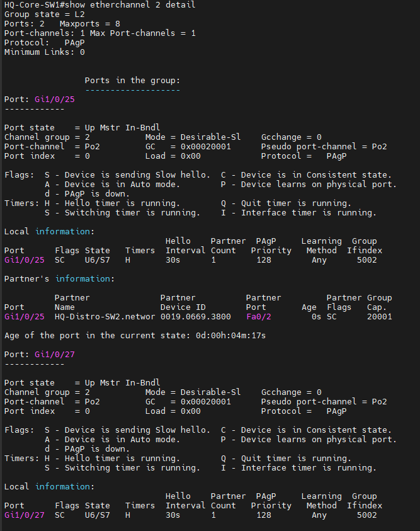
Task: Click the 'Protocol: PAgP' line near the top
Action: (44, 43)
